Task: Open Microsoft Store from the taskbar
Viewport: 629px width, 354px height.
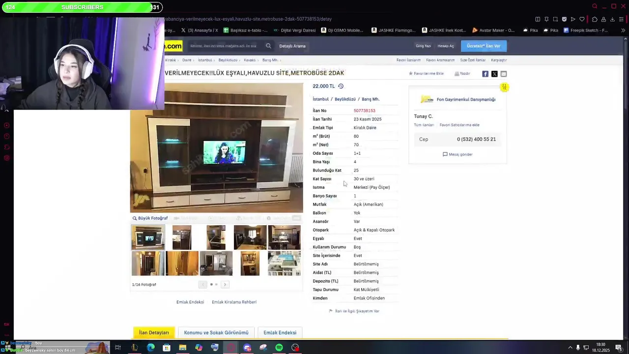Action: [167, 348]
